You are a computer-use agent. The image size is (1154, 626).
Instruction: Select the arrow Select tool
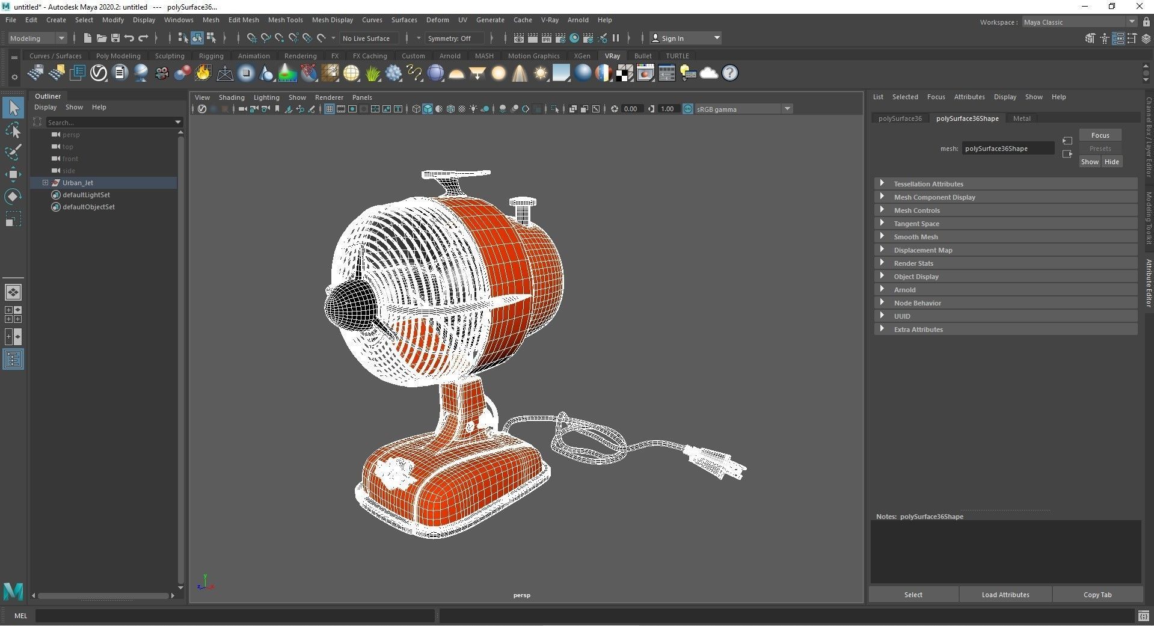[x=13, y=108]
